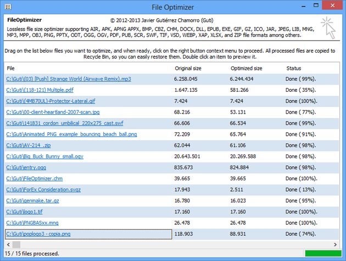Click original size 1.647.135 cell
The width and height of the screenshot is (346, 261).
point(186,90)
